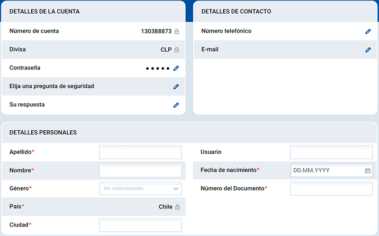Open the birth date calendar picker icon
Screen dimensions: 379x236
tap(368, 170)
